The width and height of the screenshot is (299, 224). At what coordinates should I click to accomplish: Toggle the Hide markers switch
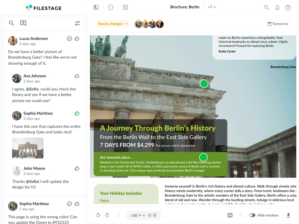pos(252,215)
